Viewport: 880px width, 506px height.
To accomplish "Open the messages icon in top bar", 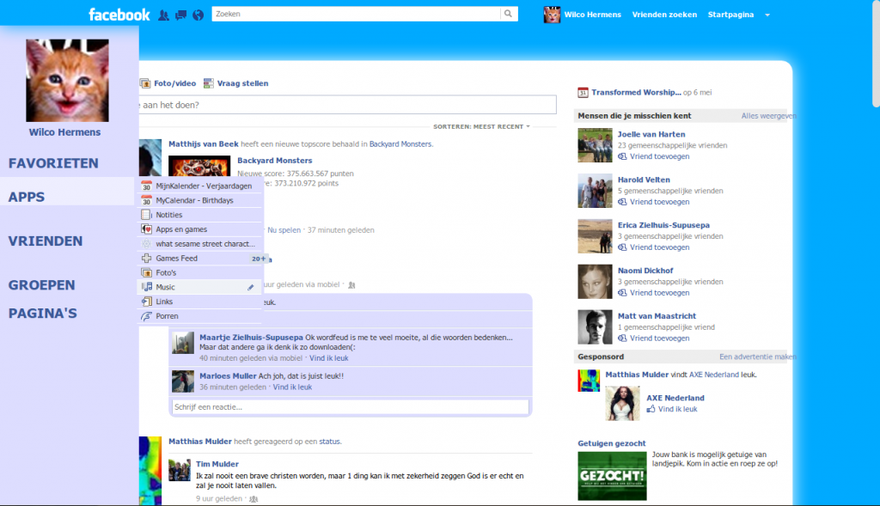I will tap(180, 15).
